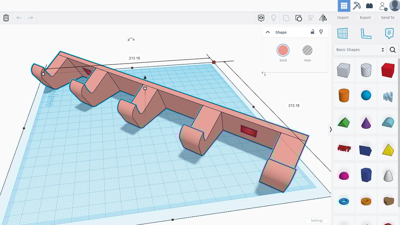This screenshot has width=400, height=225.
Task: Click the Import button
Action: pos(343,17)
